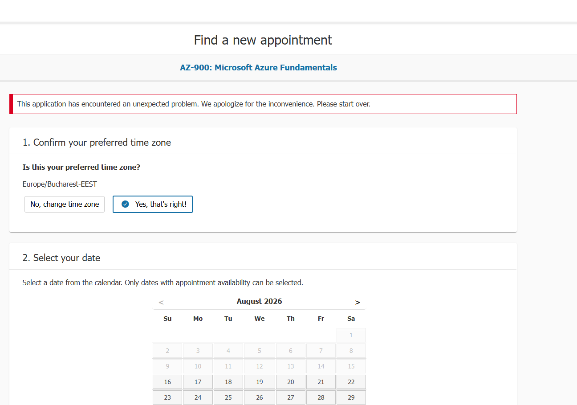Select August 16 on the calendar
Image resolution: width=577 pixels, height=405 pixels.
coord(167,382)
